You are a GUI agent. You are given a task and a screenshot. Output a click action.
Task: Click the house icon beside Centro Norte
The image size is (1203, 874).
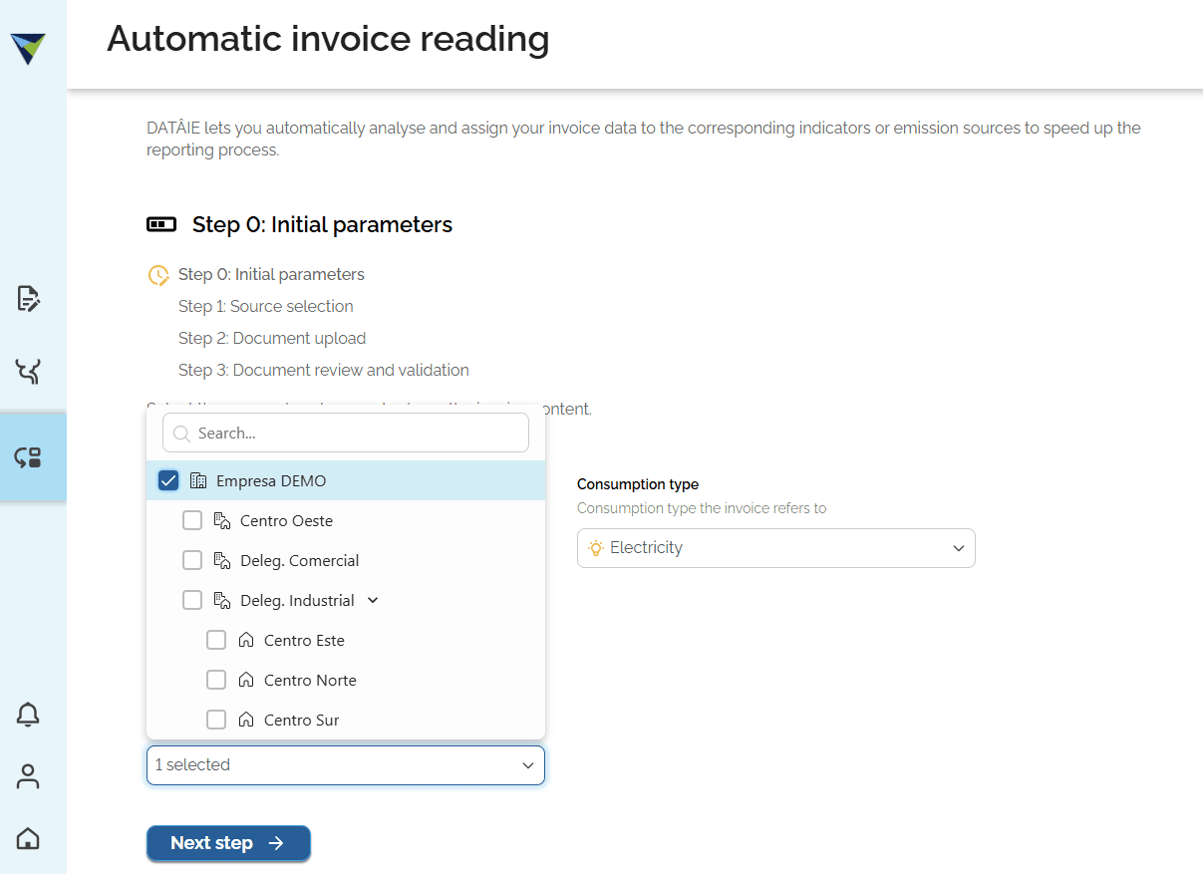[x=246, y=680]
